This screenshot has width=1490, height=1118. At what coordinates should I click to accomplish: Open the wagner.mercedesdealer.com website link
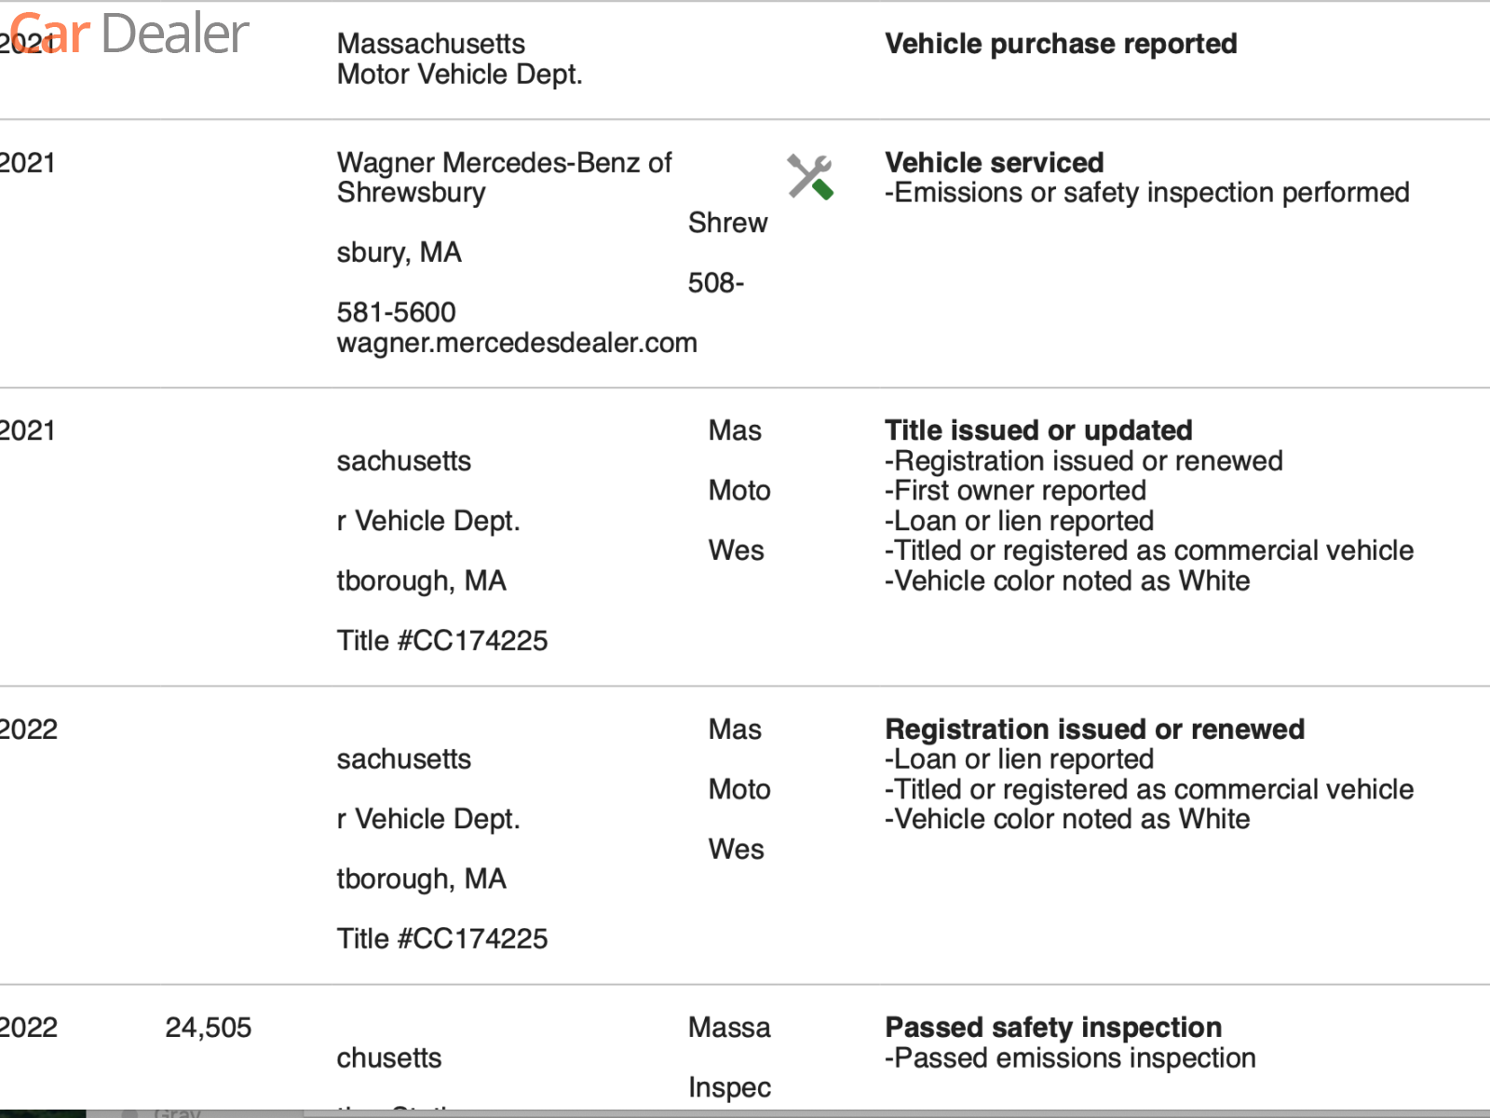[517, 343]
